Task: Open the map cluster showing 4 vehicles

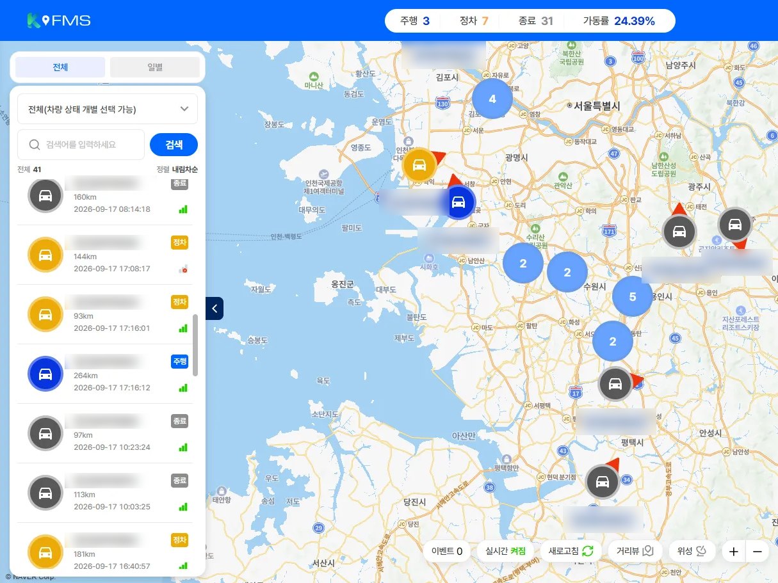Action: point(492,99)
